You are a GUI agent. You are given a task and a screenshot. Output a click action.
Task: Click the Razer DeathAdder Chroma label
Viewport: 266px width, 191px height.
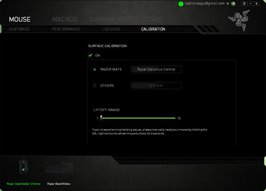coord(23,184)
